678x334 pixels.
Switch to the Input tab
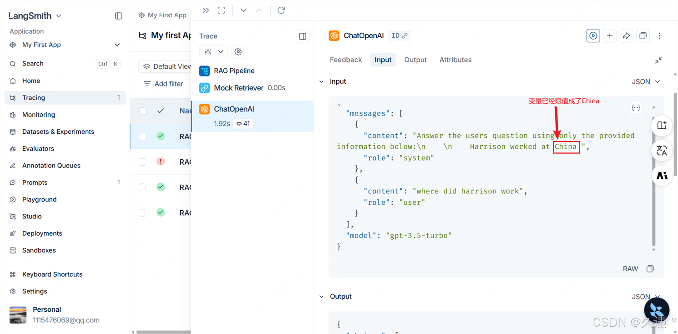383,60
